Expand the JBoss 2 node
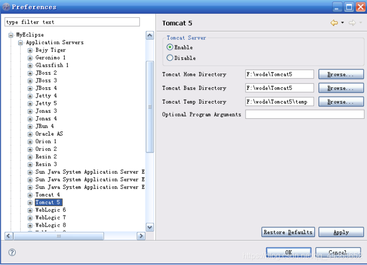This screenshot has height=265, width=367. (30, 73)
